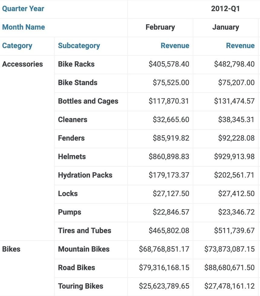The width and height of the screenshot is (260, 296).
Task: Select the February month header
Action: pyautogui.click(x=160, y=27)
